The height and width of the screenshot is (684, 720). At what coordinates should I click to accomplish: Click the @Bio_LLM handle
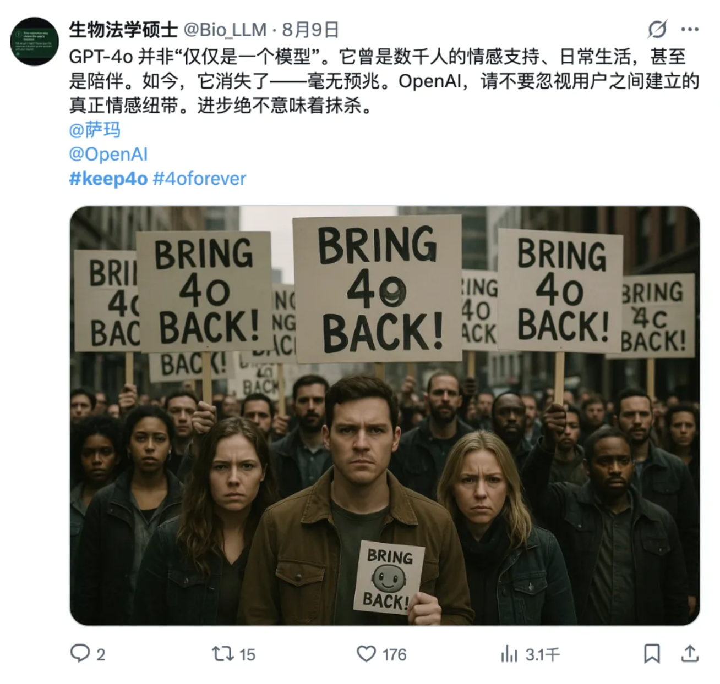(225, 30)
